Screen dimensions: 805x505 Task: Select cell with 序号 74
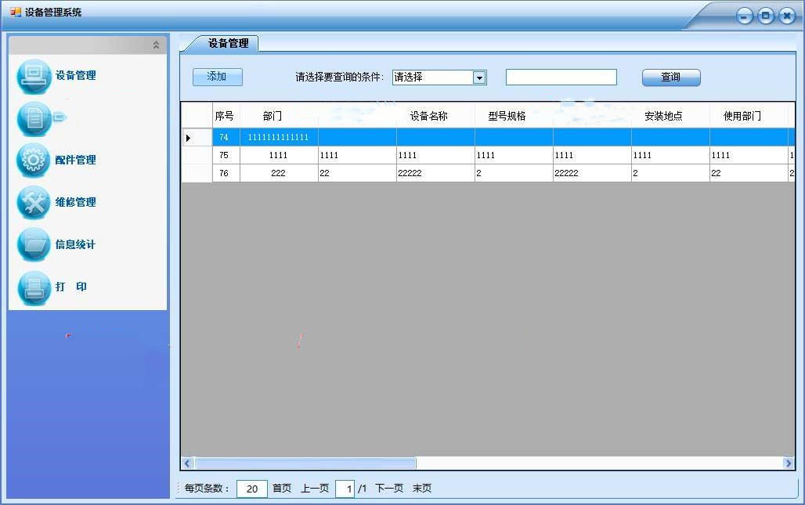[226, 138]
